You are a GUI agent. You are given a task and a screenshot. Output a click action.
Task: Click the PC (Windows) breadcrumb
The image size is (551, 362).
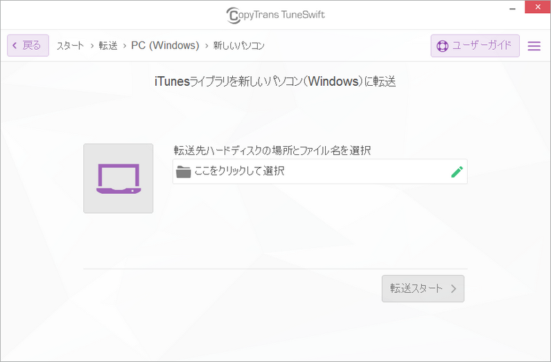point(165,46)
